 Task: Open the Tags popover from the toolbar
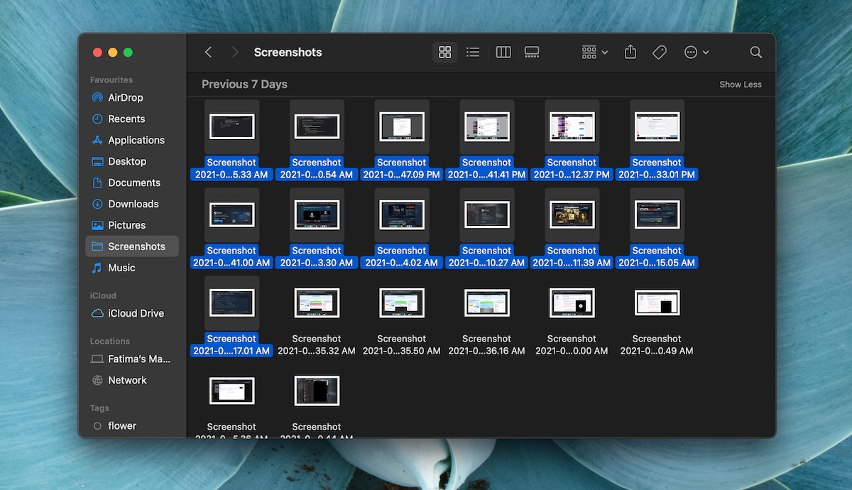click(659, 52)
